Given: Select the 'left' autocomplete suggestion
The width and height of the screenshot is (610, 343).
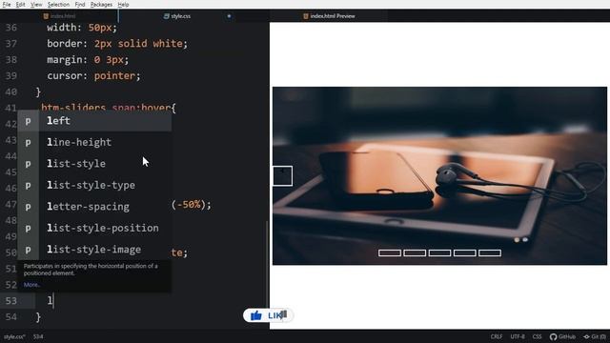Looking at the screenshot, I should click(x=94, y=121).
